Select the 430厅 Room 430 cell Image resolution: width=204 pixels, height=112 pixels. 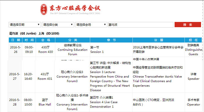(x=45, y=50)
